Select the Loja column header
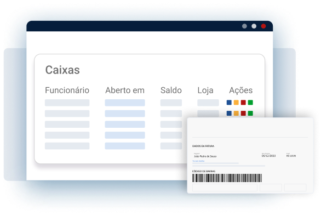The height and width of the screenshot is (215, 321). [x=205, y=90]
